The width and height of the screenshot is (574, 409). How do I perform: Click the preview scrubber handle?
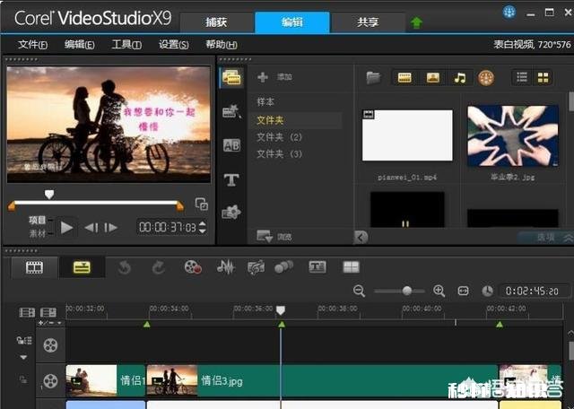(x=49, y=194)
